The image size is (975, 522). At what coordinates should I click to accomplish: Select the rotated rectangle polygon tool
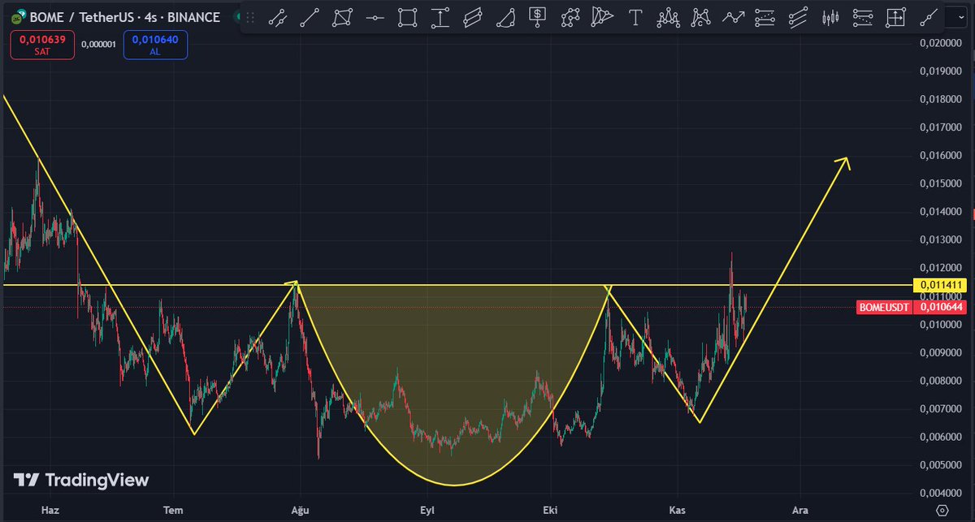coord(342,16)
